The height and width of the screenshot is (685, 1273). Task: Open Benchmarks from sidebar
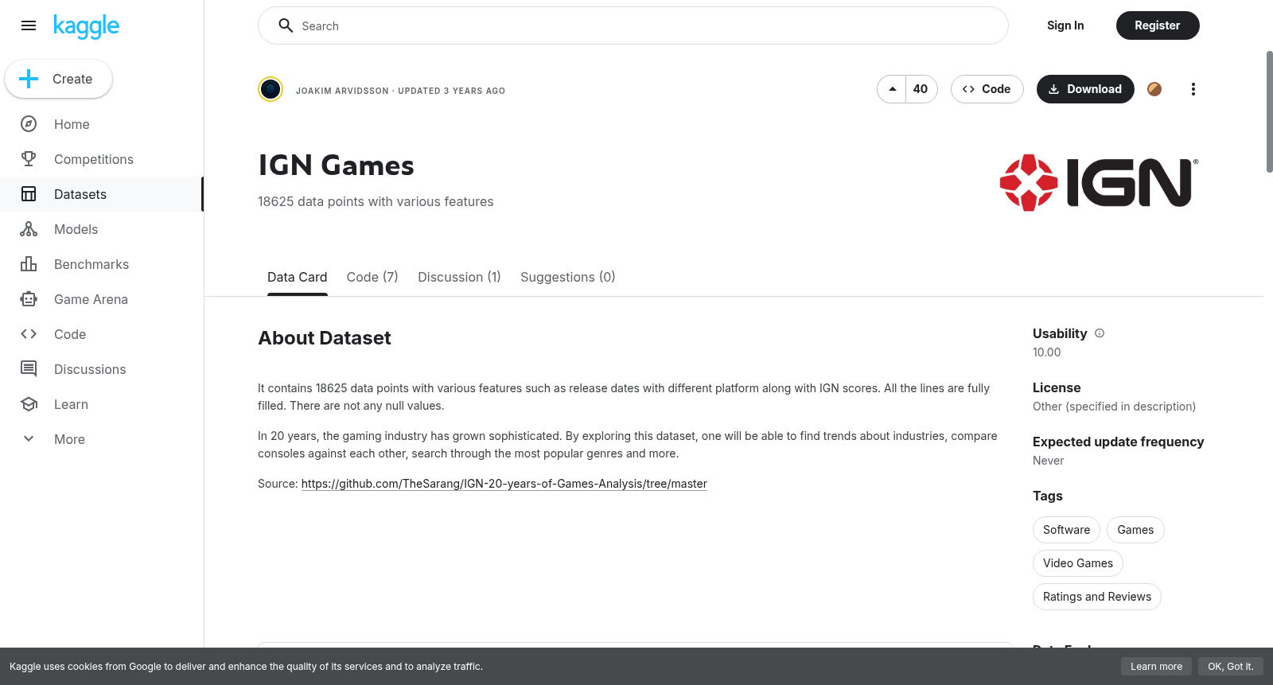coord(102,264)
